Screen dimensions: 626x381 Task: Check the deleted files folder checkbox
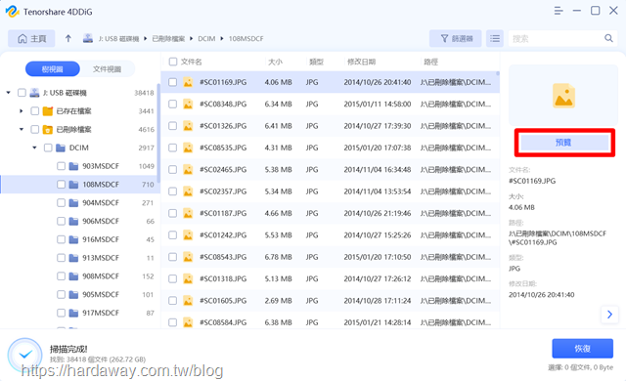point(35,130)
